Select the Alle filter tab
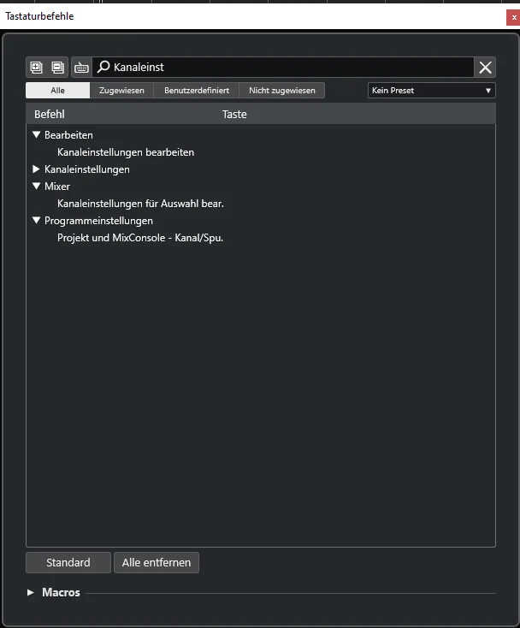 (57, 91)
